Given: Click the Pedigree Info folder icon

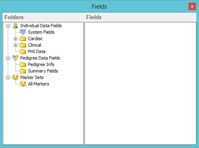Looking at the screenshot, I should point(23,65).
